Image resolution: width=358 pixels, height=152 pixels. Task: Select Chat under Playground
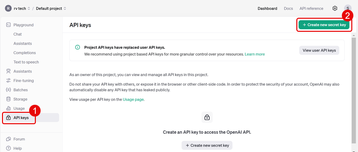17,34
